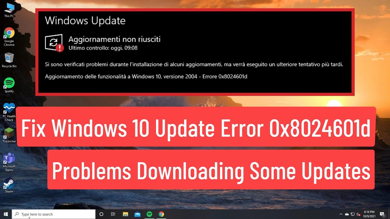Open the Mail app on the taskbar
This screenshot has height=219, width=390.
click(137, 214)
